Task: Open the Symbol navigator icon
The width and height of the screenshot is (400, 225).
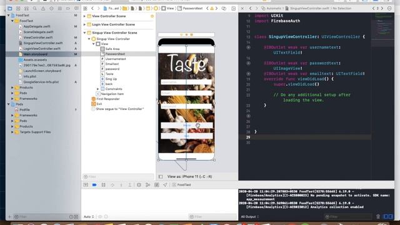Action: point(26,8)
